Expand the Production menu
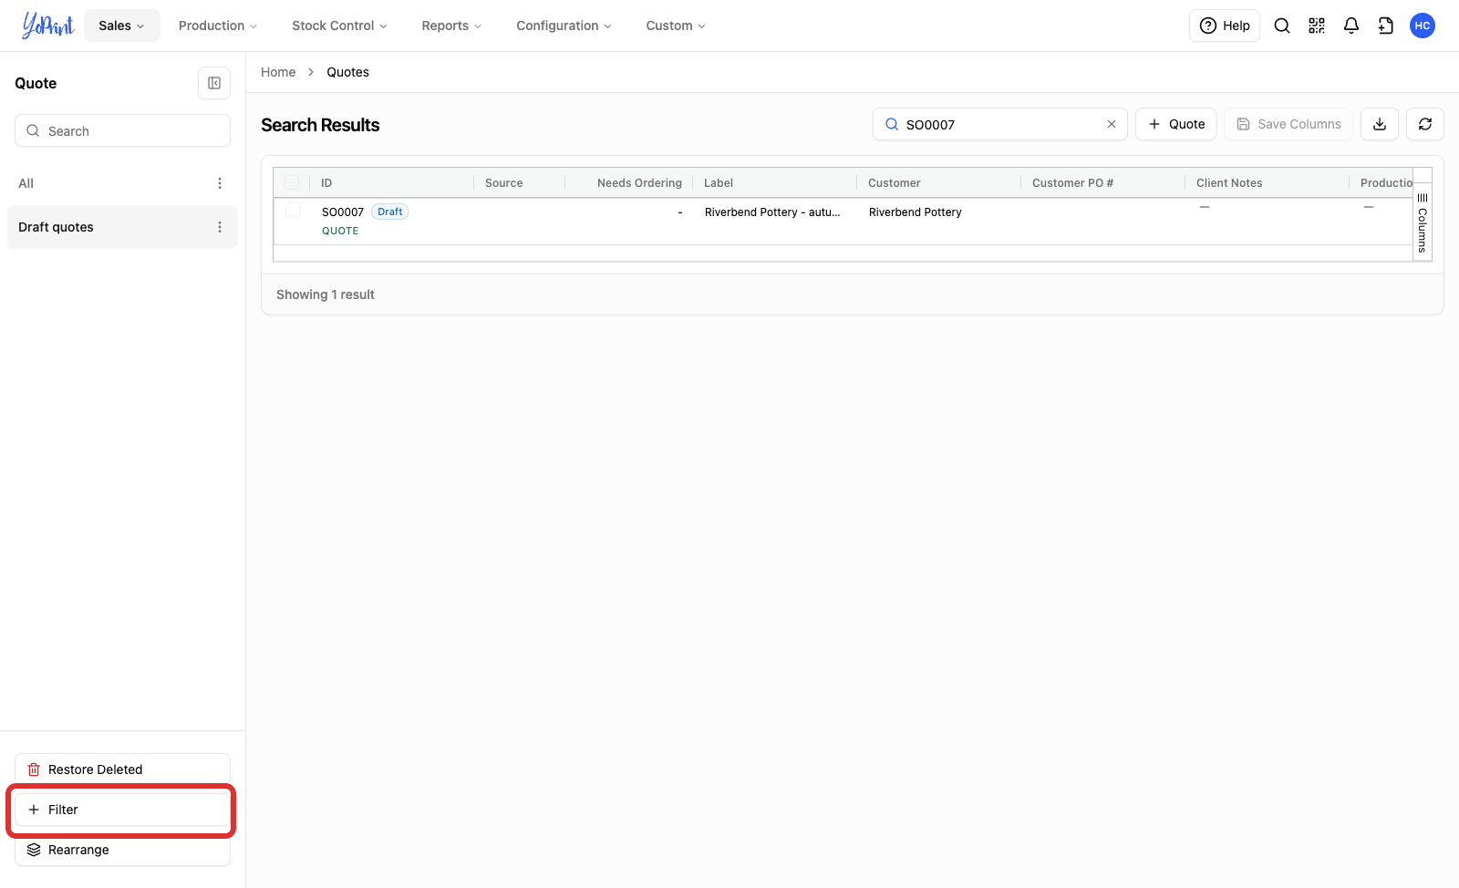Screen dimensions: 1459x888 pyautogui.click(x=218, y=26)
